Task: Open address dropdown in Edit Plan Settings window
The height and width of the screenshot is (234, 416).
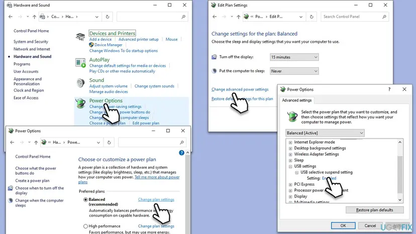Action: 301,17
